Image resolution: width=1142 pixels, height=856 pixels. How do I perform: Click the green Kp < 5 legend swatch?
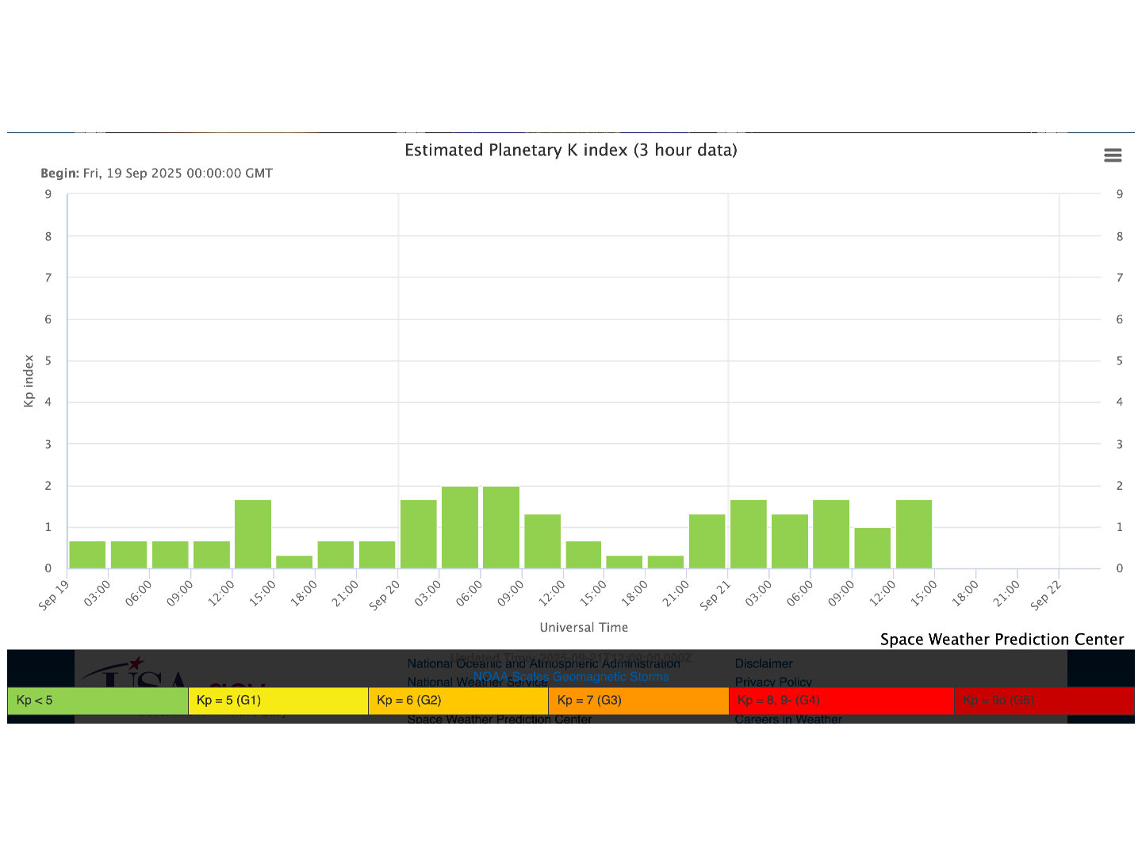(98, 701)
